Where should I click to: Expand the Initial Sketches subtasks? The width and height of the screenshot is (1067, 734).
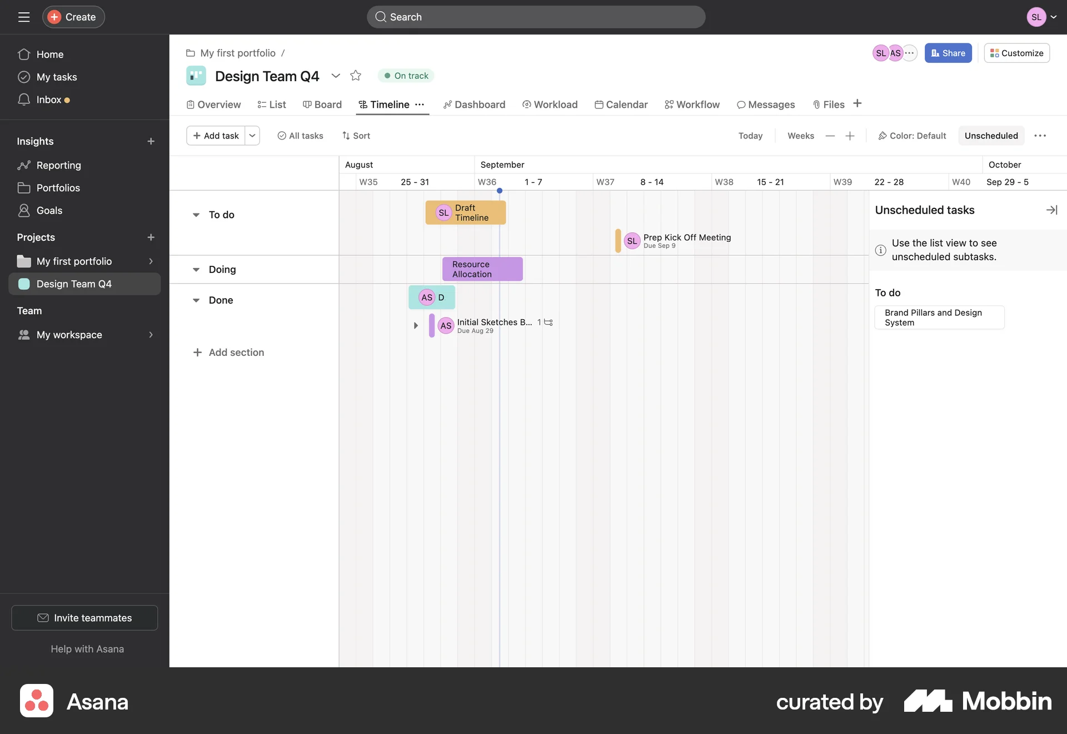coord(416,325)
